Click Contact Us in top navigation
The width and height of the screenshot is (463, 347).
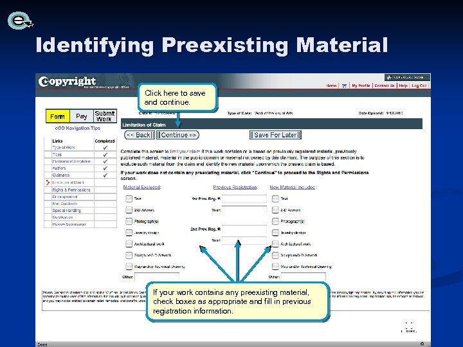[x=385, y=85]
